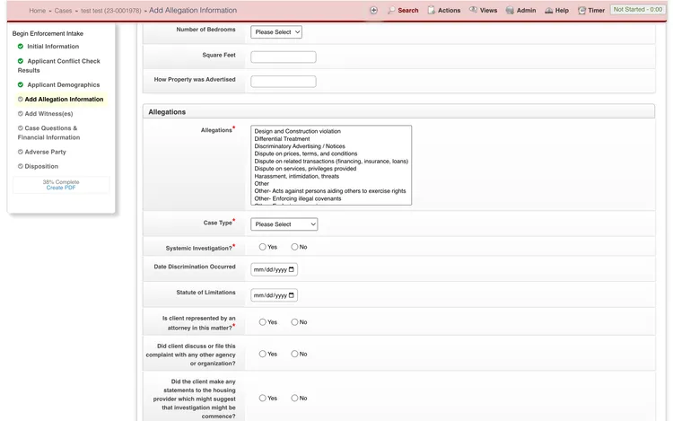Click status icon beside Case Questions
This screenshot has width=673, height=421.
(x=20, y=127)
